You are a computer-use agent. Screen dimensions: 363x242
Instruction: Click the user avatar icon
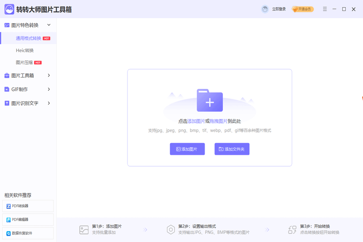pos(265,9)
